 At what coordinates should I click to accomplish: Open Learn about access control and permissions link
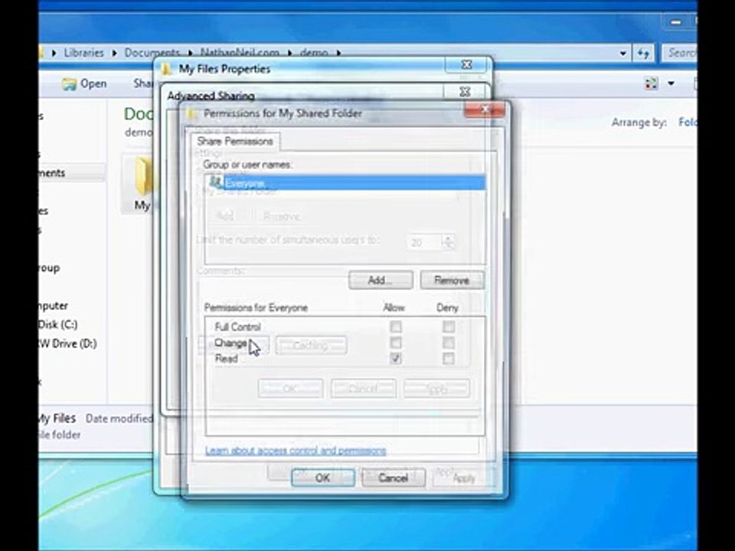pyautogui.click(x=296, y=451)
